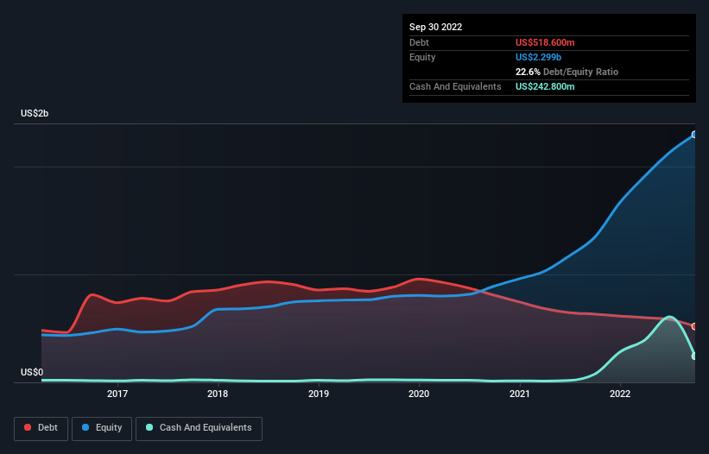
Task: Click the 2017 x-axis label
Action: tap(117, 394)
